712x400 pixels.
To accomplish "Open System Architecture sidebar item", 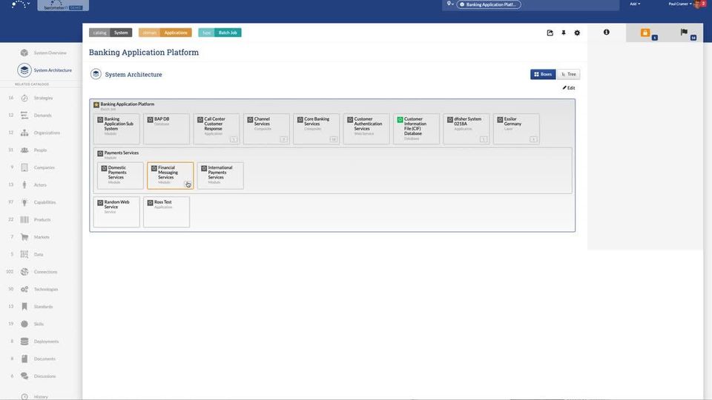I will [x=53, y=70].
